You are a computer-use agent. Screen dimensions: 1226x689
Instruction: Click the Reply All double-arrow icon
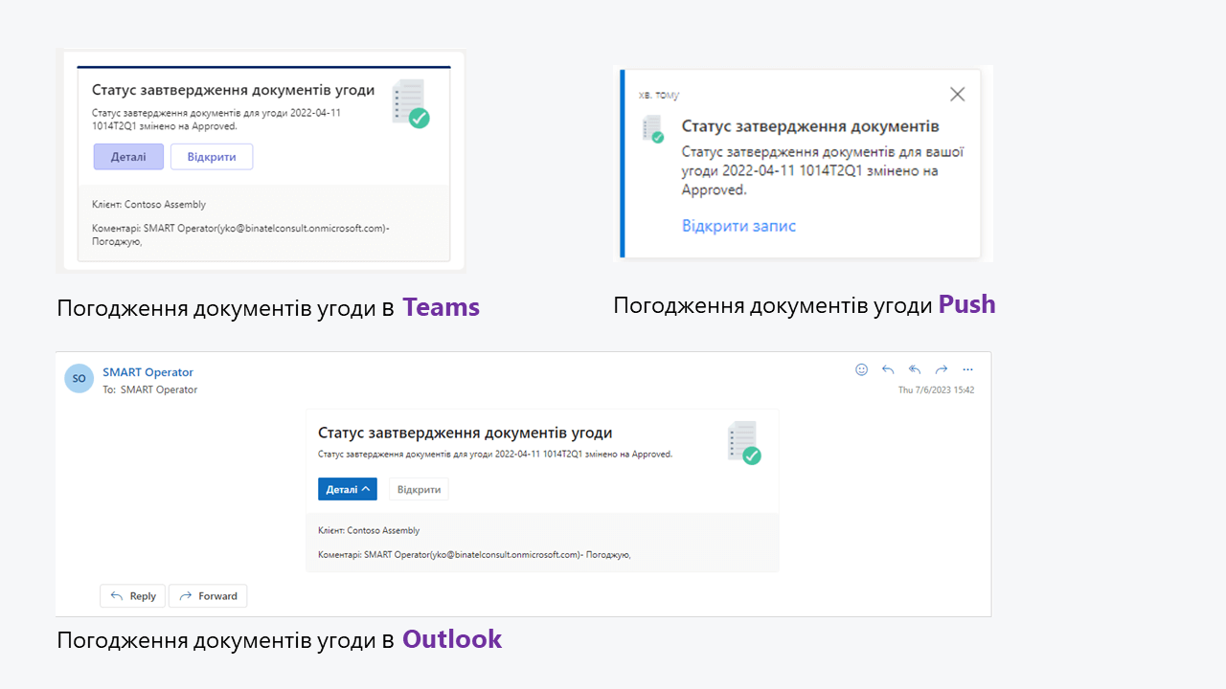pyautogui.click(x=915, y=369)
